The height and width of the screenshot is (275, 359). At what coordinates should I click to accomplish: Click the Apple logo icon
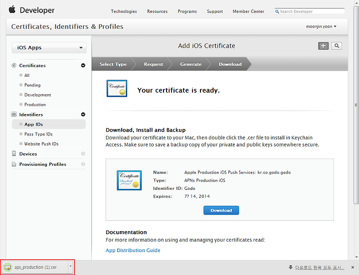12,9
